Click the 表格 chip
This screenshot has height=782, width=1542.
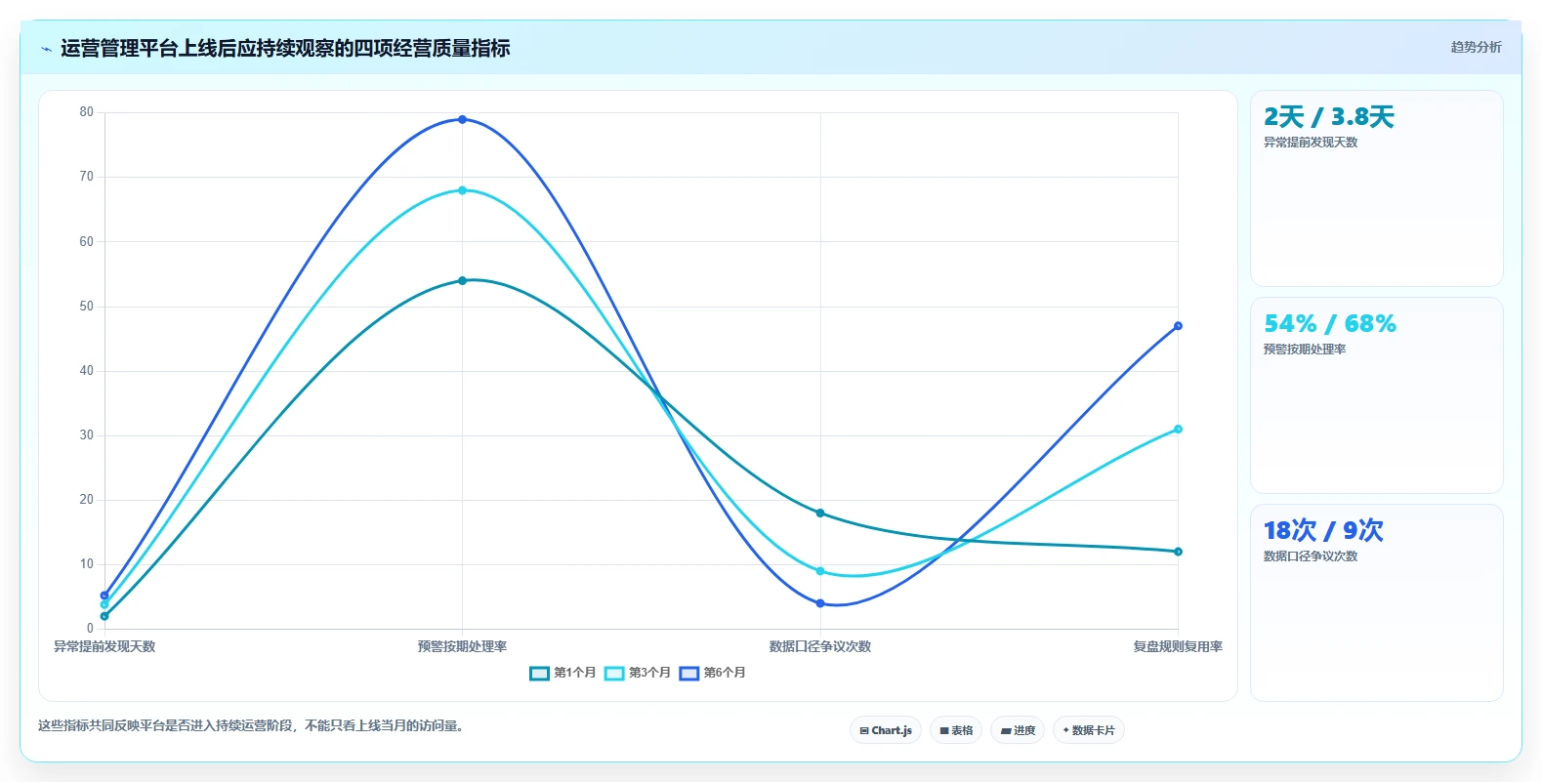[x=956, y=730]
